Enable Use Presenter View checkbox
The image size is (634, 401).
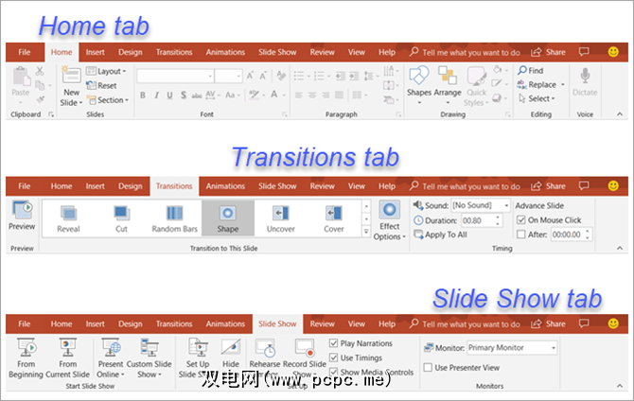pos(429,367)
